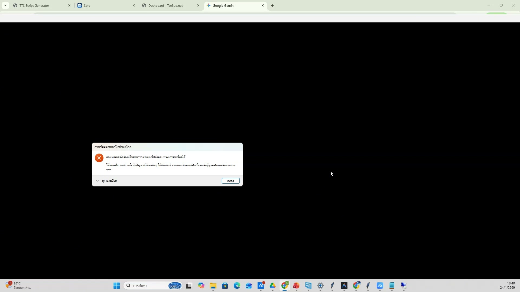The height and width of the screenshot is (292, 520).
Task: Open Microsoft Edge from the taskbar
Action: tap(237, 286)
